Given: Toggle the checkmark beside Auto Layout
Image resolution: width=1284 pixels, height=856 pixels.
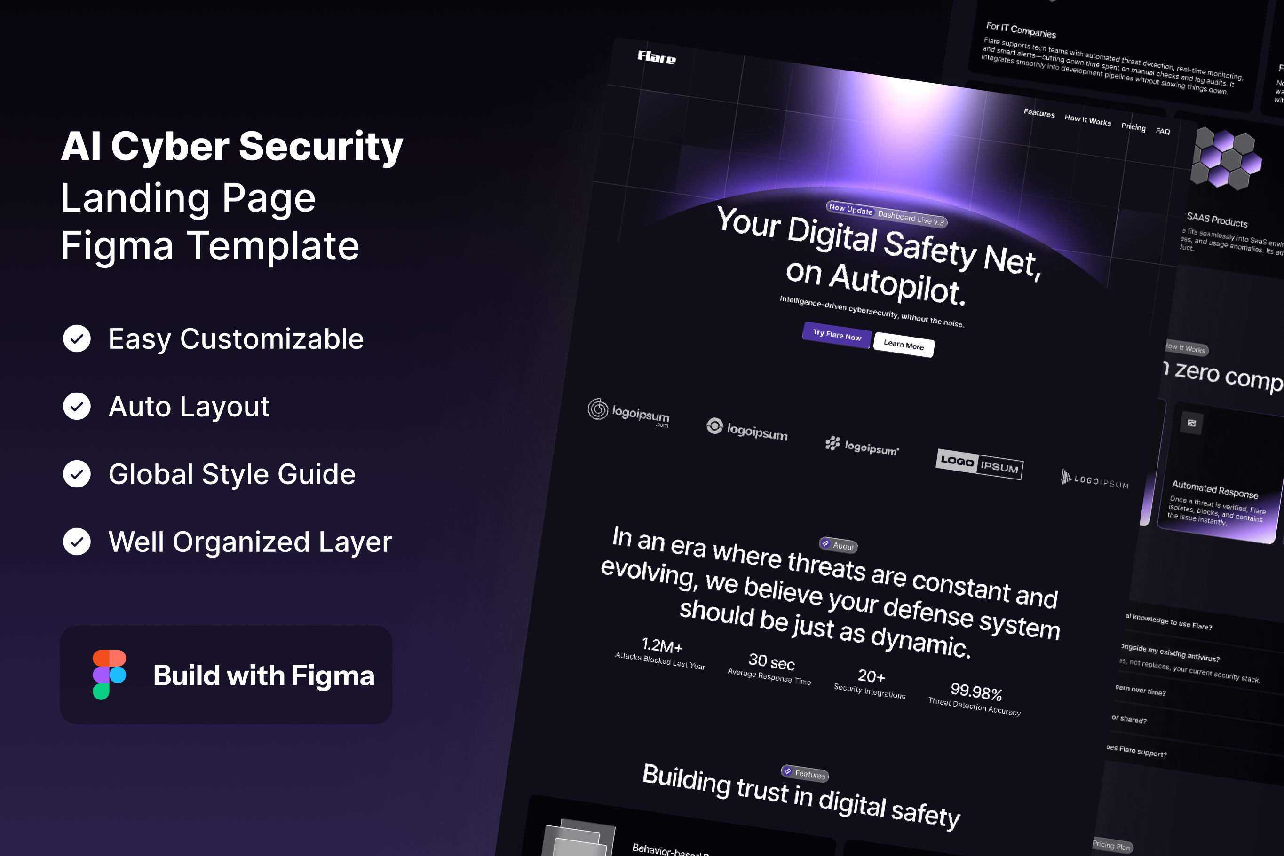Looking at the screenshot, I should click(78, 407).
